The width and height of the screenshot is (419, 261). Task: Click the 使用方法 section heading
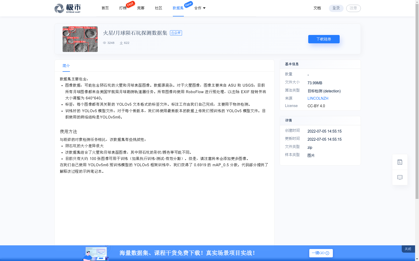coord(69,132)
